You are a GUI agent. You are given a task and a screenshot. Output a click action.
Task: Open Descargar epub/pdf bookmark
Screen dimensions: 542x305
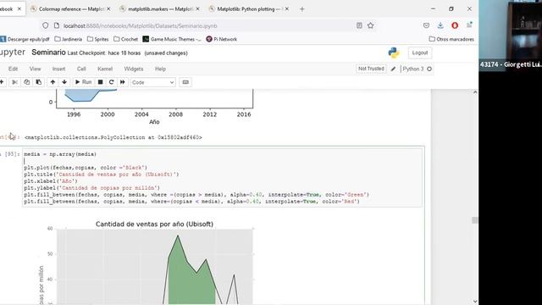[x=25, y=39]
